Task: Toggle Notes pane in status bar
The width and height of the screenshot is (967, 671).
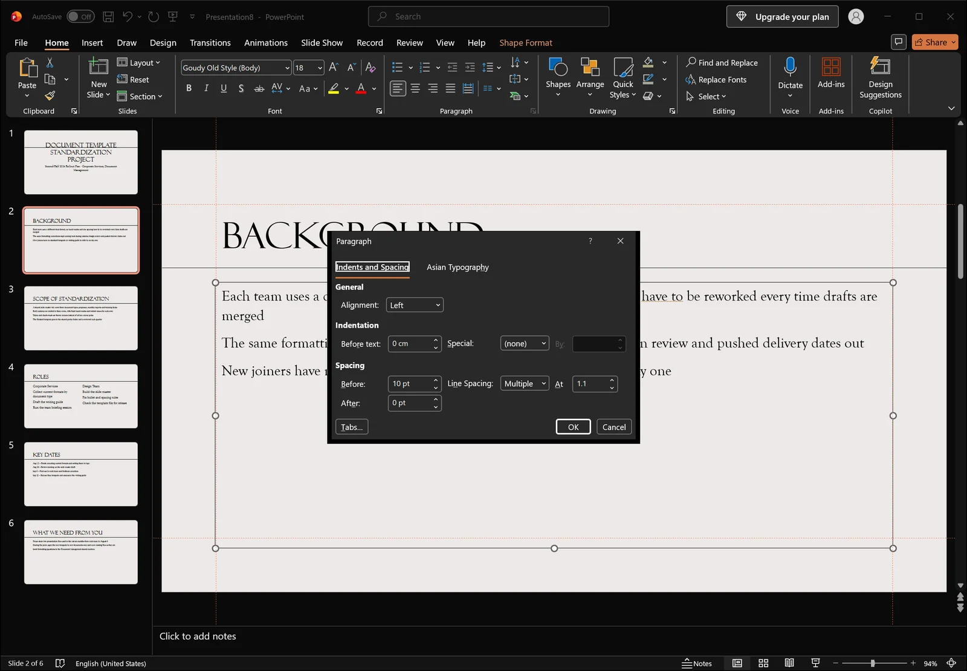Action: (x=697, y=663)
